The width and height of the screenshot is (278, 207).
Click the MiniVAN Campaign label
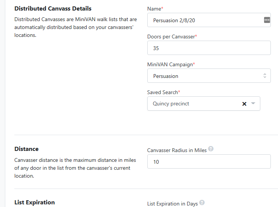coord(171,64)
